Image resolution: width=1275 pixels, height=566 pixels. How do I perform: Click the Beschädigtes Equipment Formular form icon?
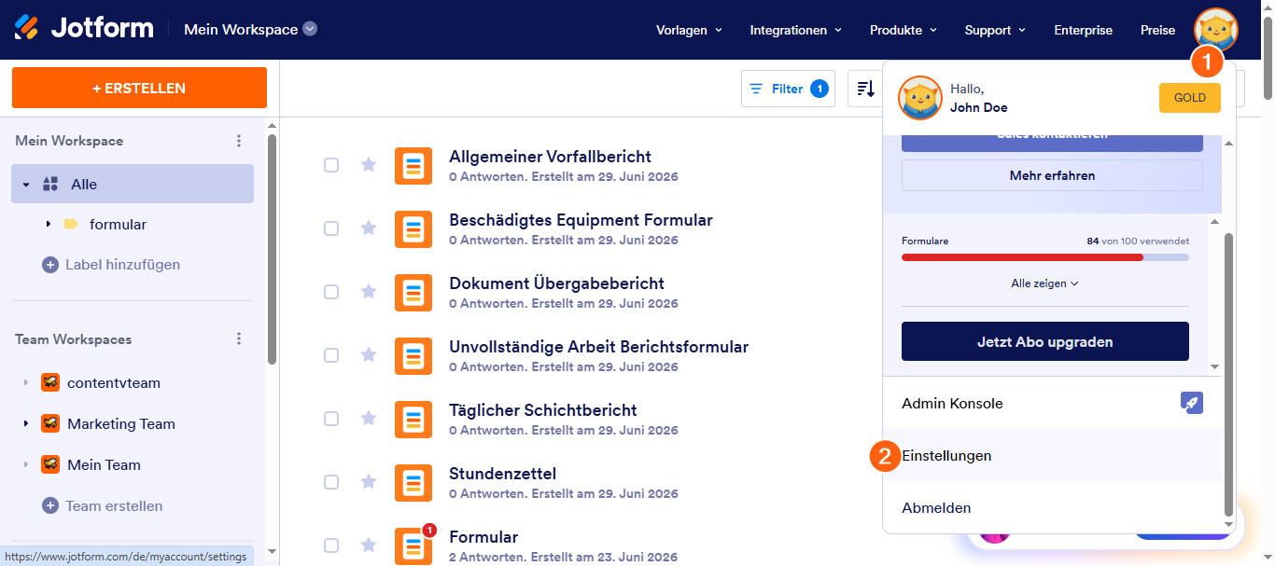pyautogui.click(x=413, y=229)
